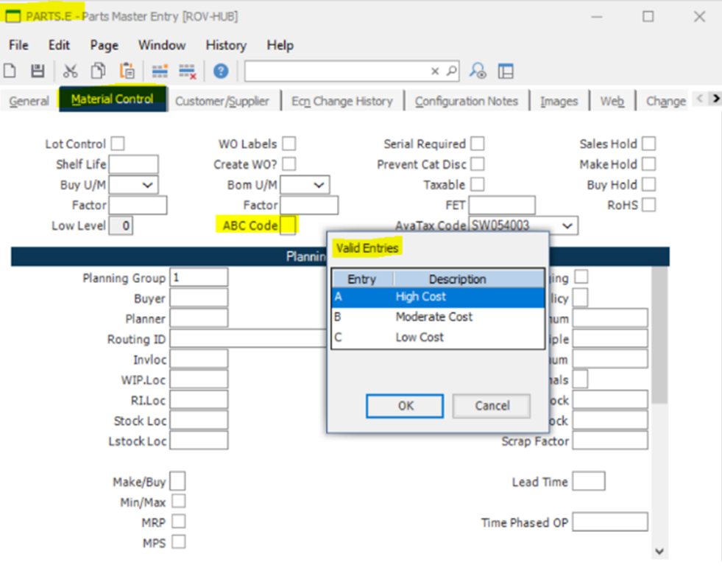Open the Configuration Notes tab
This screenshot has width=722, height=568.
tap(467, 101)
